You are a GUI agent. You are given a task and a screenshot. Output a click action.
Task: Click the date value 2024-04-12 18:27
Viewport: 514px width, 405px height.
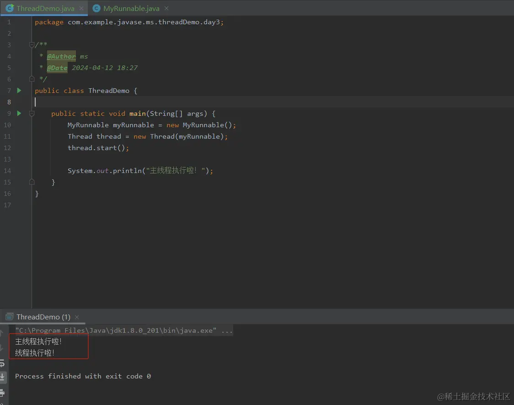[105, 68]
